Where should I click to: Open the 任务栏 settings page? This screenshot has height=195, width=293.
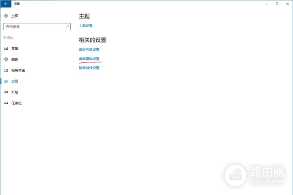point(17,103)
